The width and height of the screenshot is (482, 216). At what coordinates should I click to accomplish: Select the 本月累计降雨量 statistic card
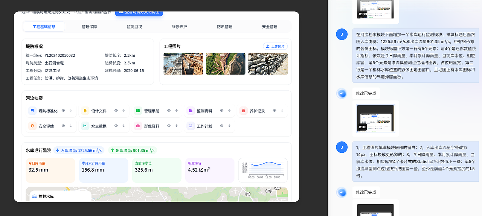tap(104, 170)
